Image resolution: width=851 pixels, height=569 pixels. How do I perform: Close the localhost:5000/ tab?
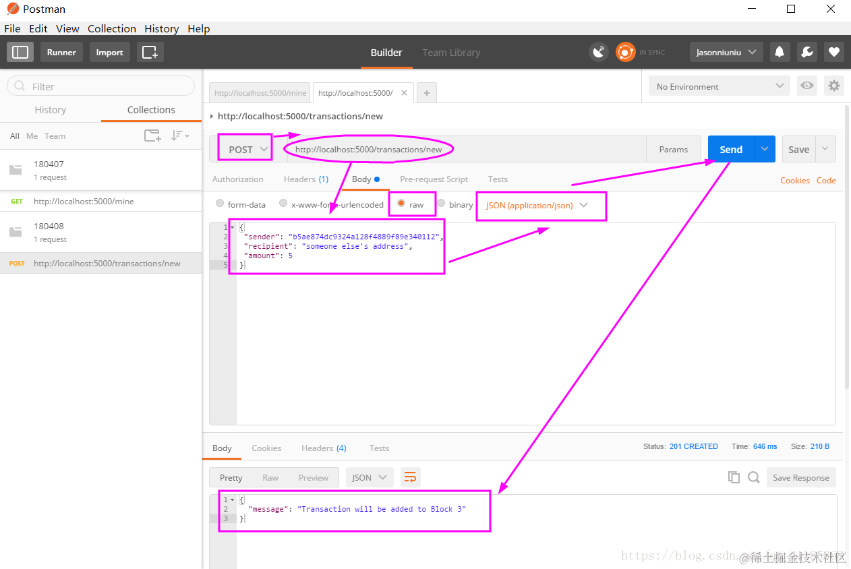(x=404, y=93)
